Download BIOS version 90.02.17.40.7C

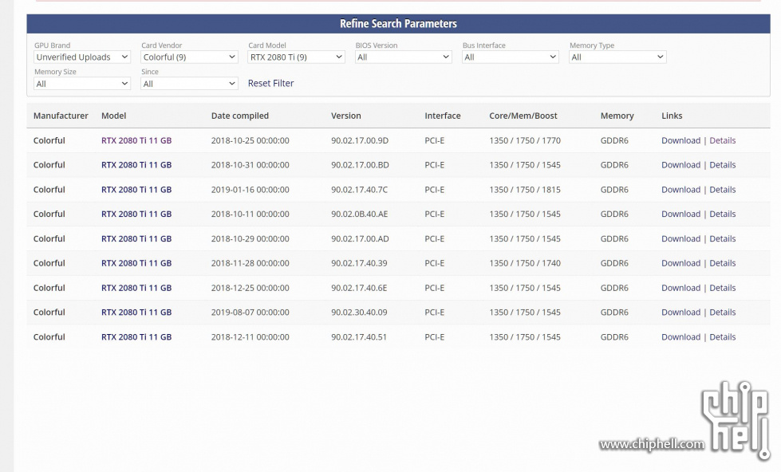pos(681,190)
